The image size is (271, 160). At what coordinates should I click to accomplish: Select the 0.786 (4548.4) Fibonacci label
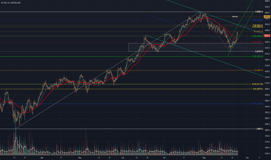tap(257, 20)
